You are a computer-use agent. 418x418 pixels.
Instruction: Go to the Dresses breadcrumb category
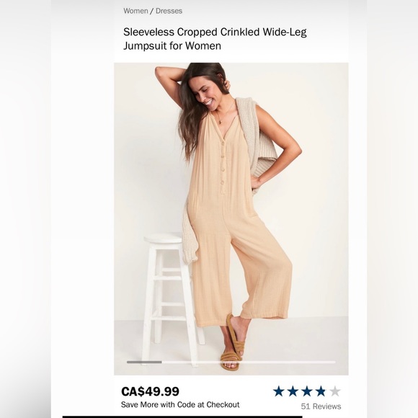tap(169, 11)
